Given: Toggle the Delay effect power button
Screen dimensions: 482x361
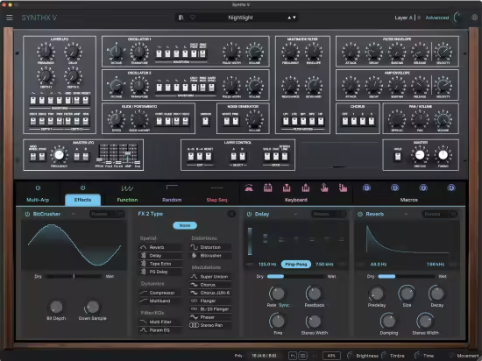Looking at the screenshot, I should [x=249, y=214].
